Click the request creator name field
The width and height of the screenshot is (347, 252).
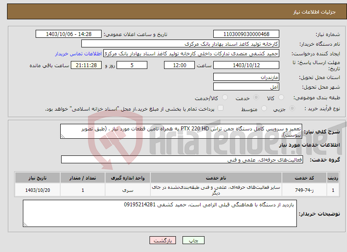[x=191, y=54]
